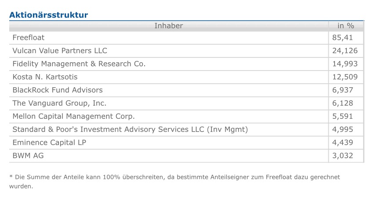Viewport: 371px width, 199px height.
Task: Click the Aktionärsstruktur heading
Action: click(x=48, y=15)
